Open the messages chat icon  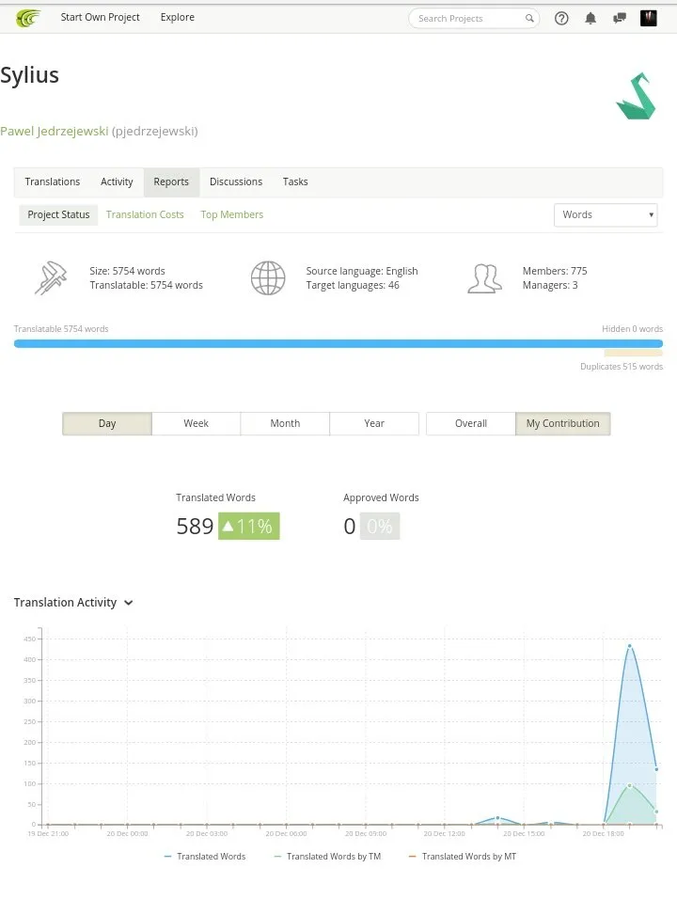(620, 18)
